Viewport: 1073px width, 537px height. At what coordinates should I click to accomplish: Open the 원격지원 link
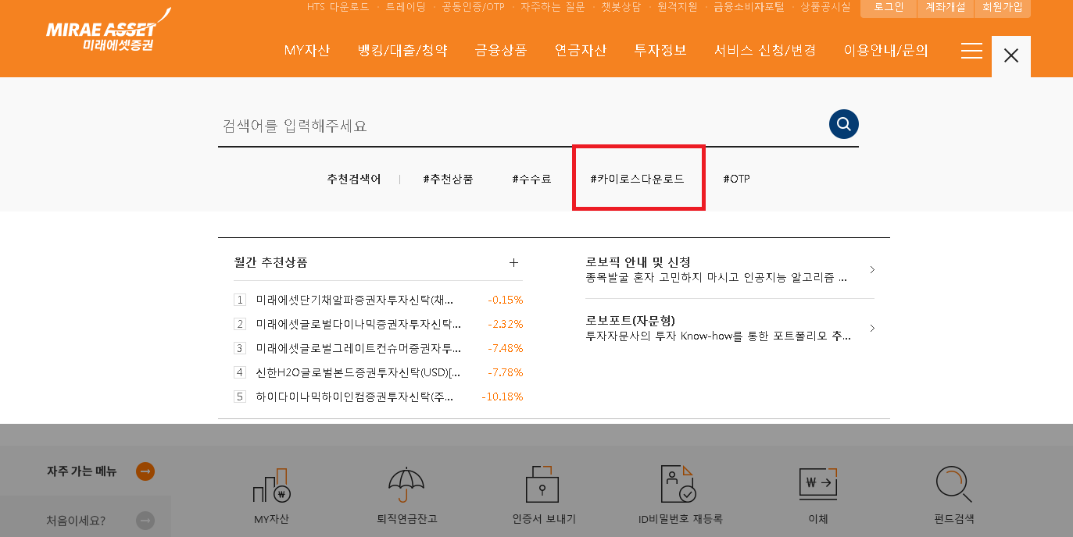[678, 7]
